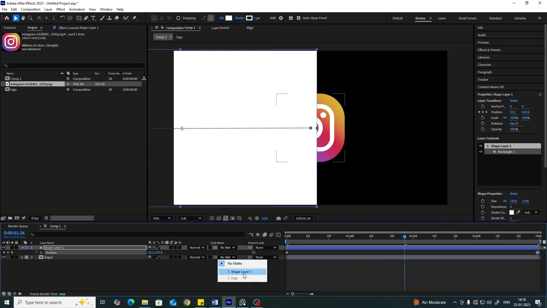This screenshot has width=547, height=308.
Task: Select the Roto Brush tool
Action: coord(126,18)
